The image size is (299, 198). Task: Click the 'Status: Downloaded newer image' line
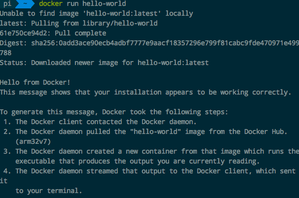(105, 63)
